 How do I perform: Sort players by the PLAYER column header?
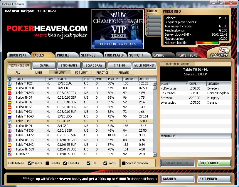[x=174, y=84]
